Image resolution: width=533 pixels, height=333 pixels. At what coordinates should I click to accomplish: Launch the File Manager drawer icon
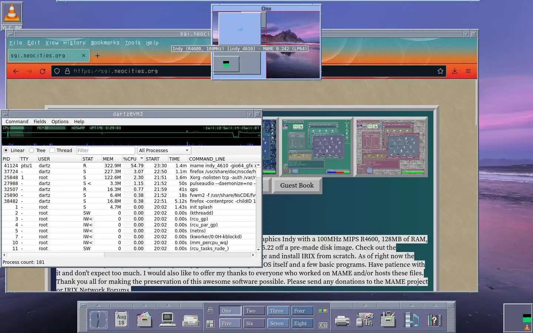(144, 319)
